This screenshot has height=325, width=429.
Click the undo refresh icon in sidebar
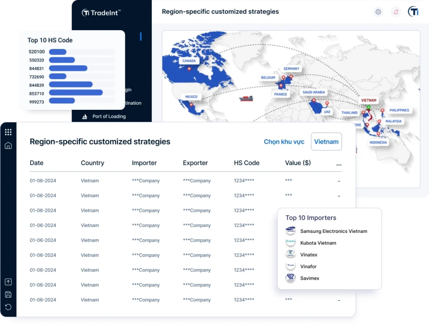coord(8,307)
